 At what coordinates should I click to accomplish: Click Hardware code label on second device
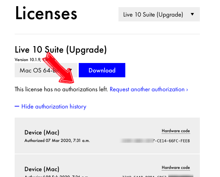(176, 168)
